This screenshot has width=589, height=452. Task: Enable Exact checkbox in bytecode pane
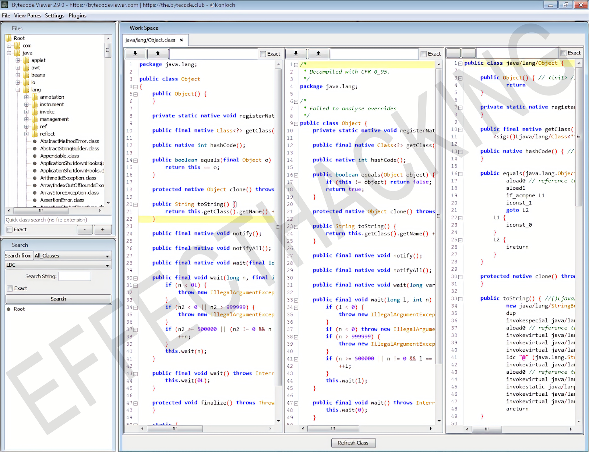pos(563,53)
